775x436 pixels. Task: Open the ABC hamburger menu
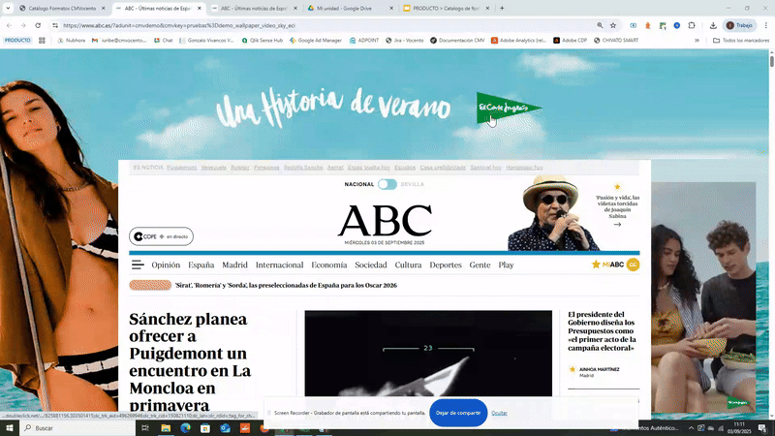(138, 265)
